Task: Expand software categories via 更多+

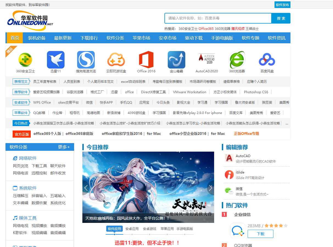Action: (x=64, y=147)
